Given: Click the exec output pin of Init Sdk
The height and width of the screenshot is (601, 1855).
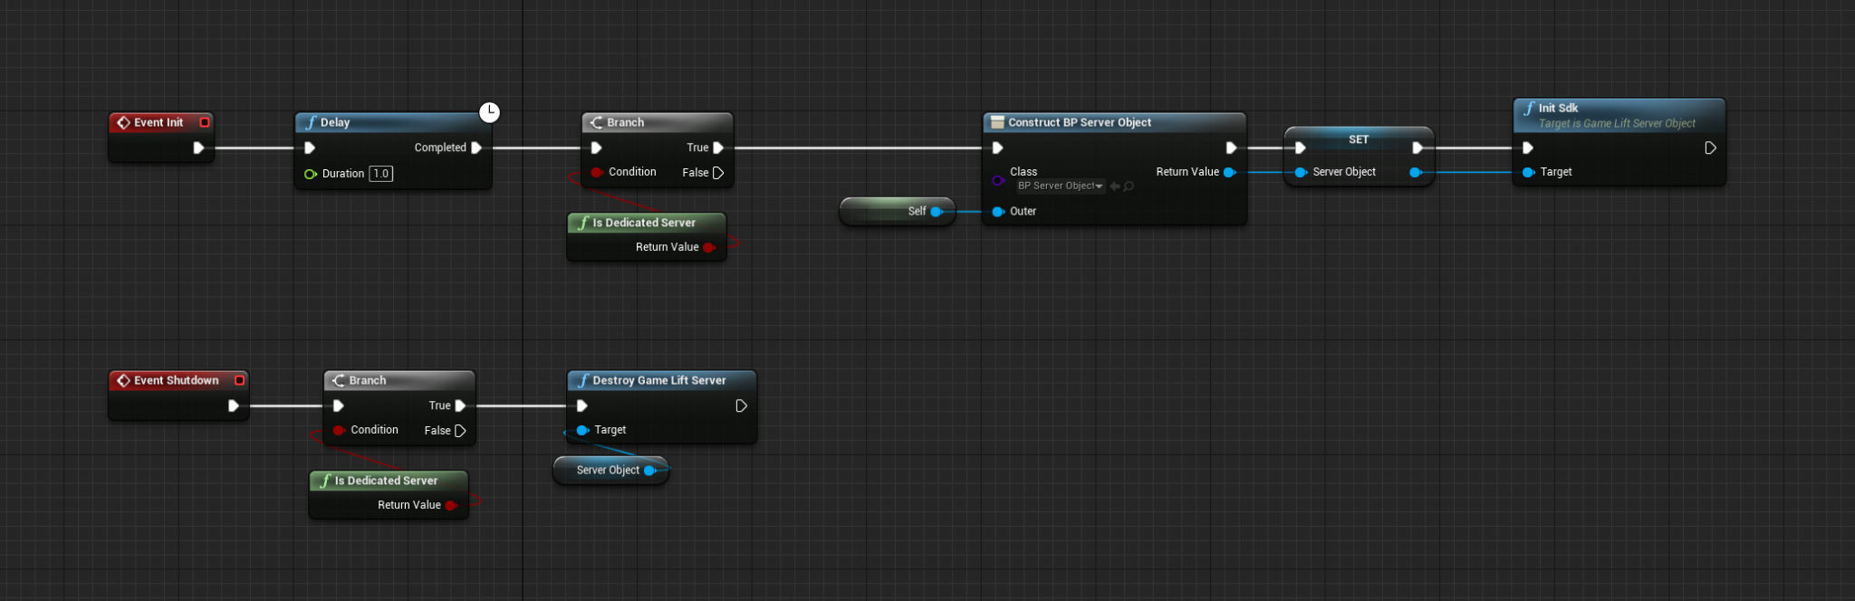Looking at the screenshot, I should pos(1710,148).
